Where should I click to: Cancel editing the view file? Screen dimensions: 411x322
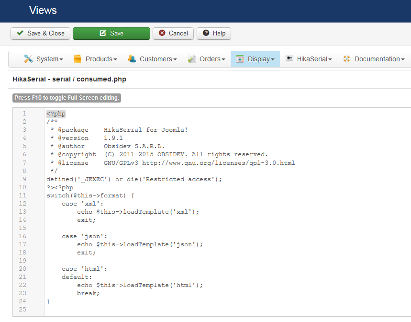[x=173, y=33]
